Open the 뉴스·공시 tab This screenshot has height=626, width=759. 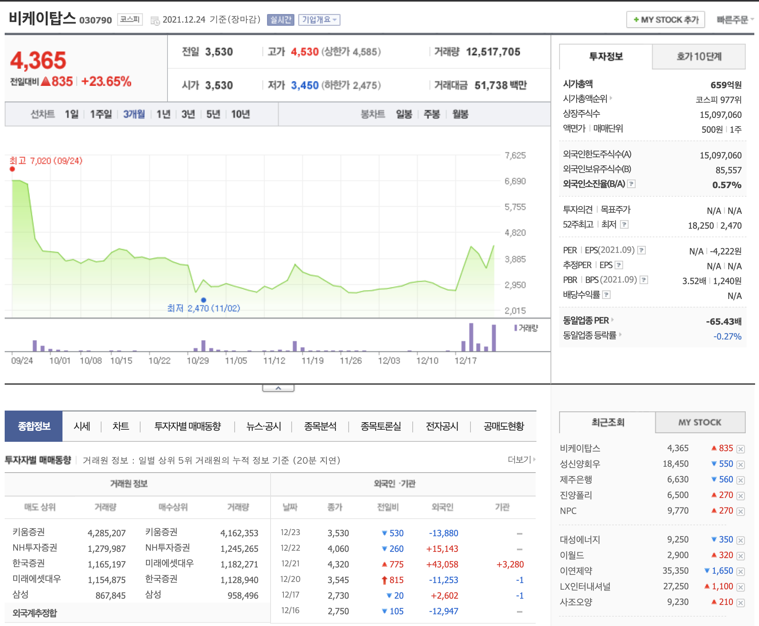pyautogui.click(x=264, y=426)
